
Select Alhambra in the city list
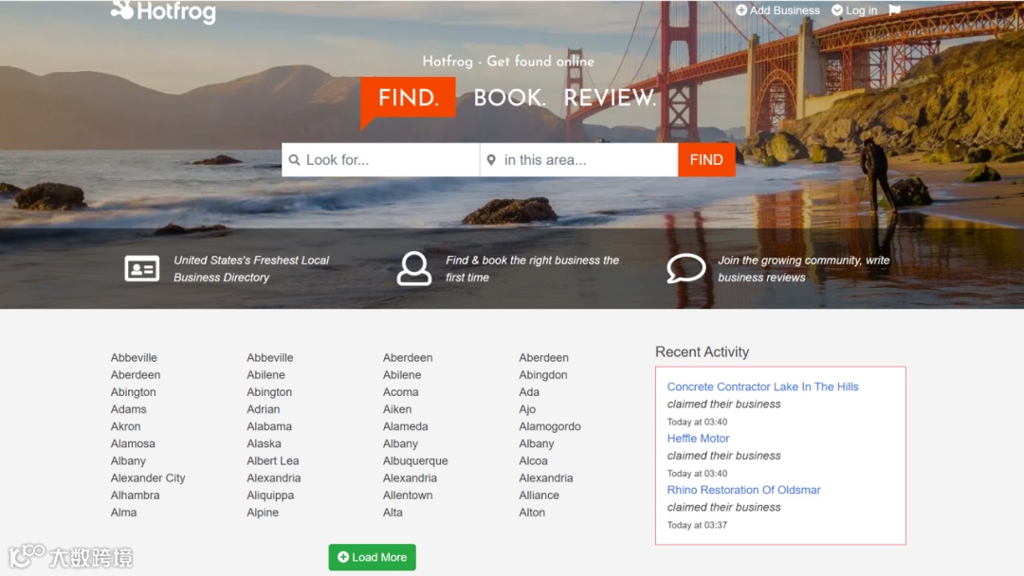coord(136,495)
